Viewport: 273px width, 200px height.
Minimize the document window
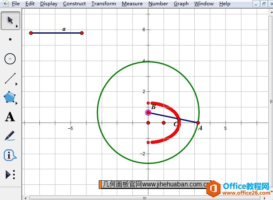click(x=256, y=4)
